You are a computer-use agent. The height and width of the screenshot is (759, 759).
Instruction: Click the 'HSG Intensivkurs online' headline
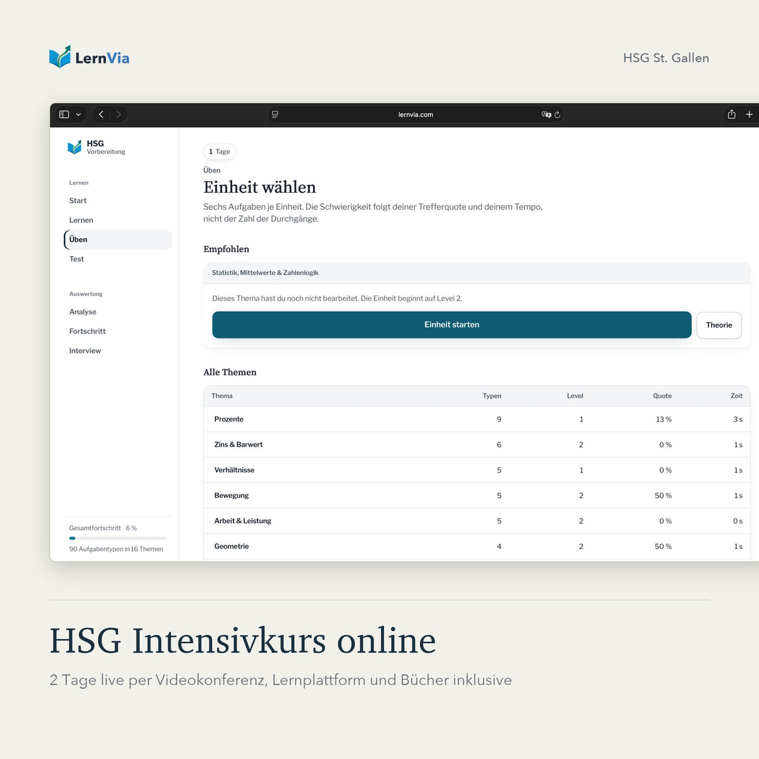[243, 640]
